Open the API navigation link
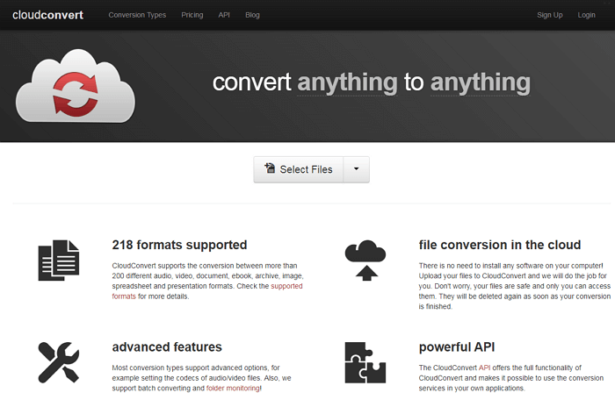This screenshot has height=407, width=615. coord(224,15)
